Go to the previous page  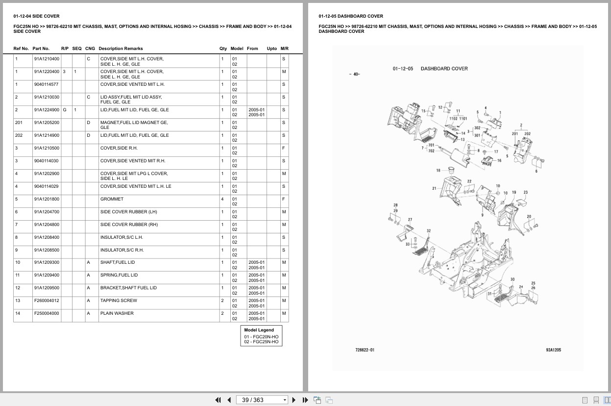229,400
